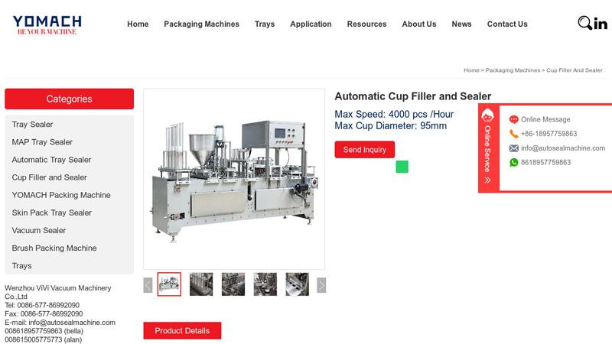Click WhatsApp number 8618957759863
The image size is (612, 344).
tap(545, 162)
